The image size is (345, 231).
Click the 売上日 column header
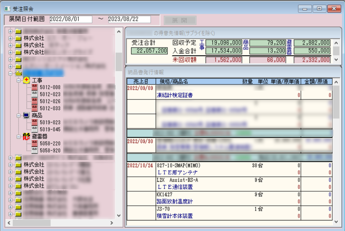[141, 81]
